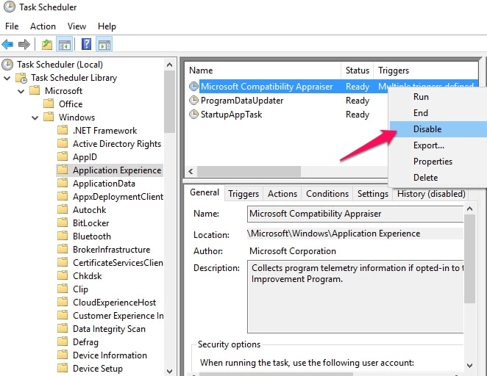The width and height of the screenshot is (487, 376).
Task: Sort tasks by Triggers column header
Action: pyautogui.click(x=426, y=70)
